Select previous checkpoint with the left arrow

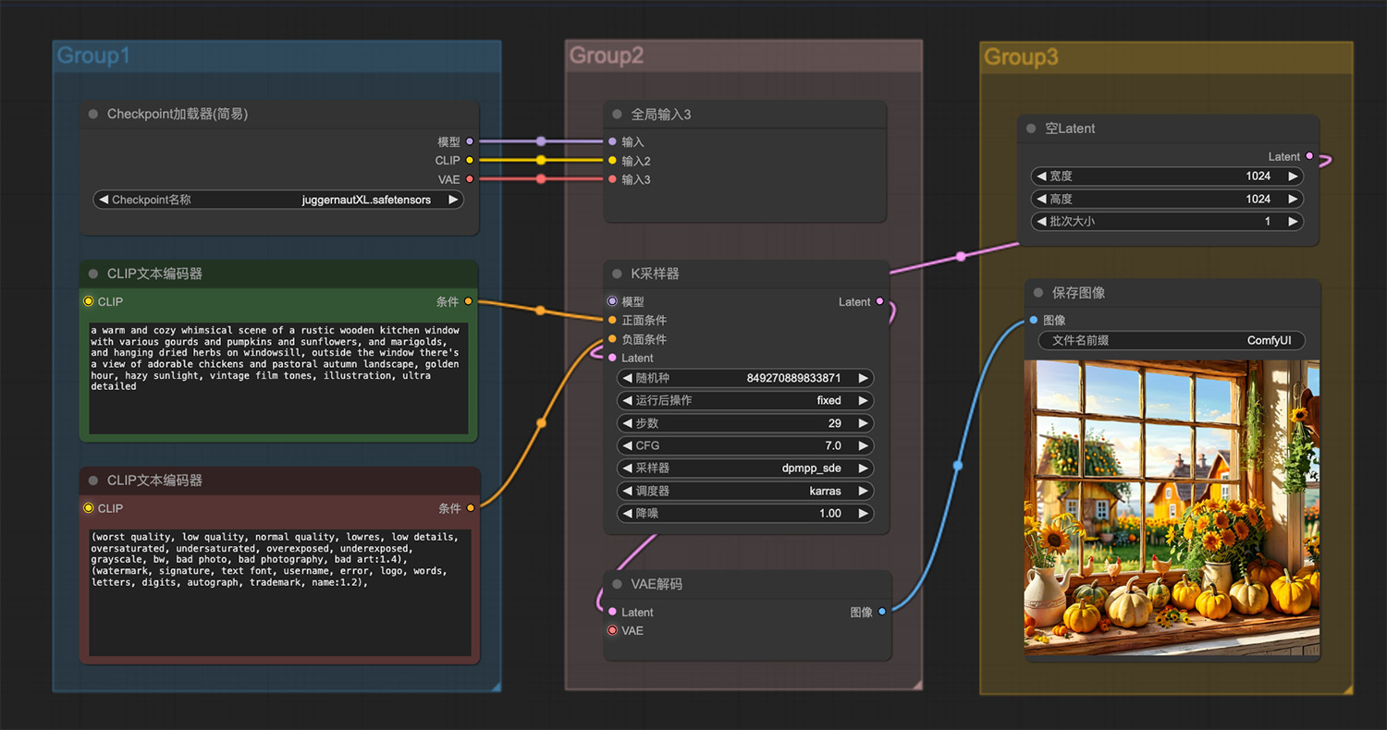[104, 200]
